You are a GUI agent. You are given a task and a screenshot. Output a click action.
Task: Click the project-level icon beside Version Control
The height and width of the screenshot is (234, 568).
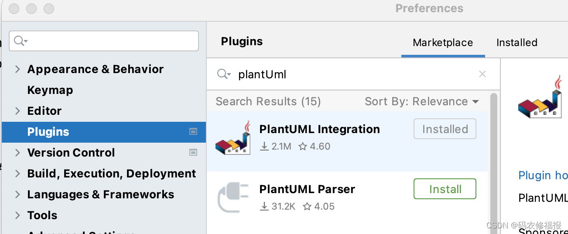[193, 152]
